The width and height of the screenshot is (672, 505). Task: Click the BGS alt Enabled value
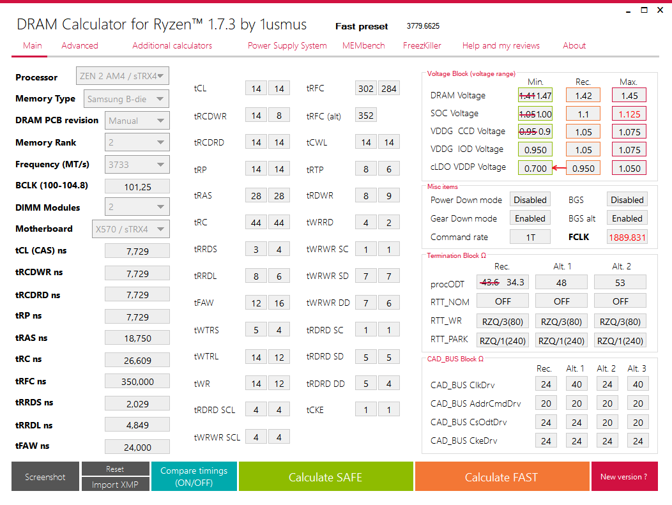[627, 218]
